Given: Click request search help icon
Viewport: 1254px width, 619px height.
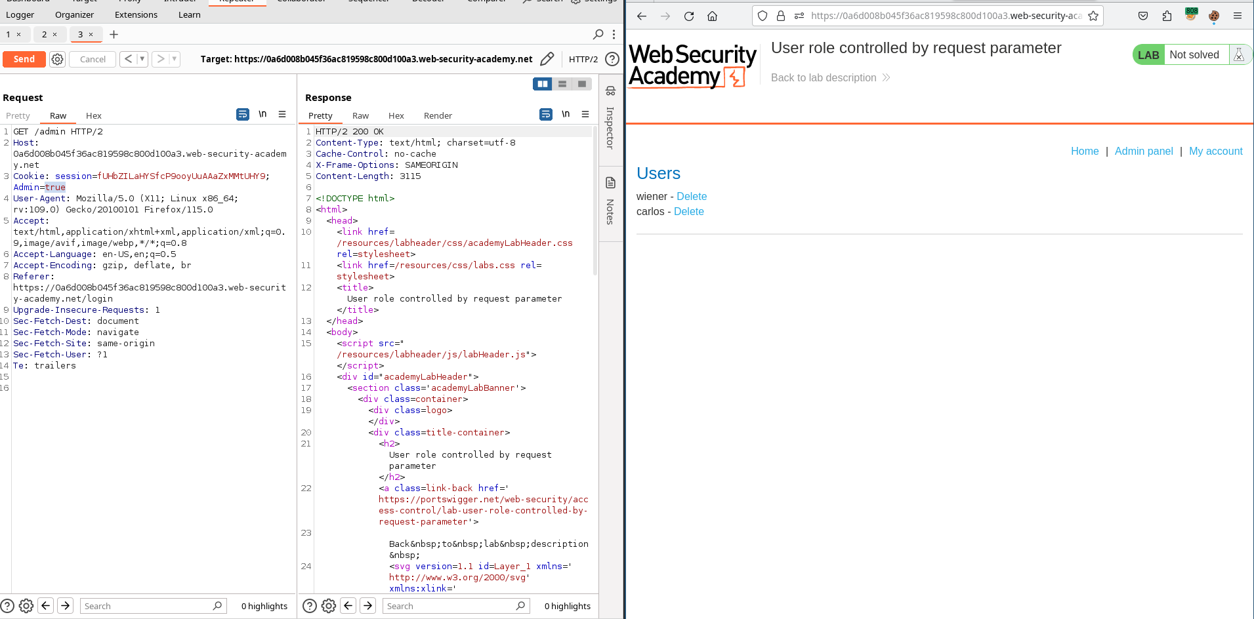Looking at the screenshot, I should (7, 606).
